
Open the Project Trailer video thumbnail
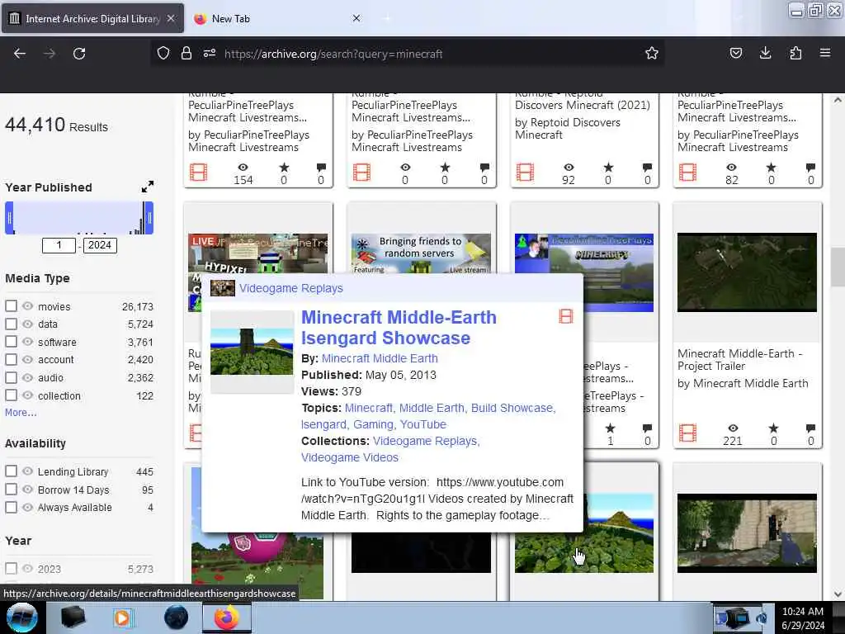click(x=747, y=272)
